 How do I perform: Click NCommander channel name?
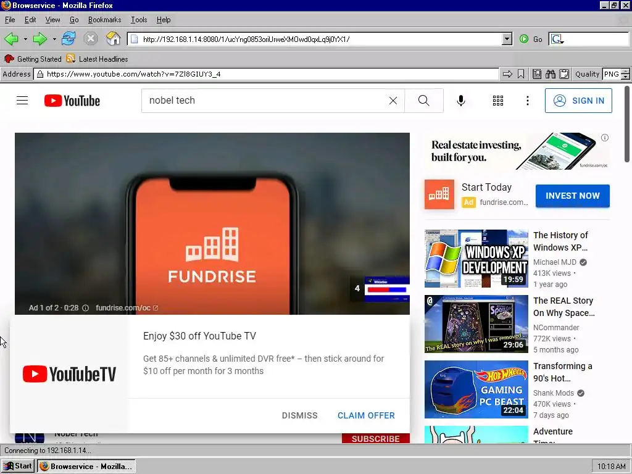point(556,327)
